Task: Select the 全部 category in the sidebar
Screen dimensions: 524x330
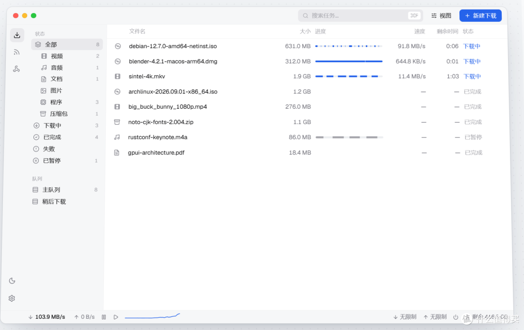Action: (x=67, y=45)
